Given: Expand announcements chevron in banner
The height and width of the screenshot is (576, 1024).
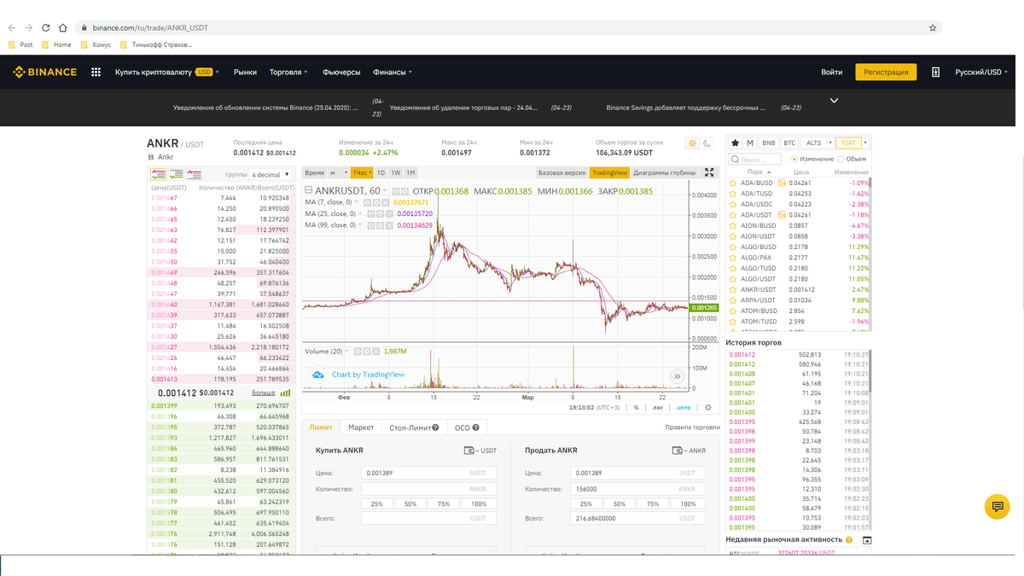Looking at the screenshot, I should tap(834, 101).
